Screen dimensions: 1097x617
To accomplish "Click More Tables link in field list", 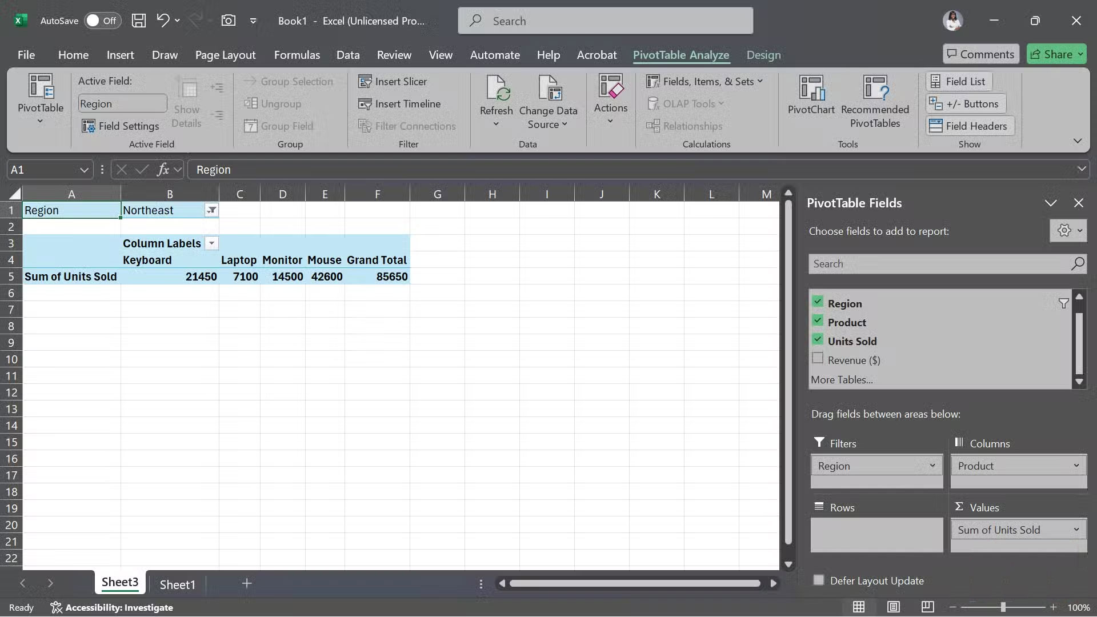I will tap(842, 379).
